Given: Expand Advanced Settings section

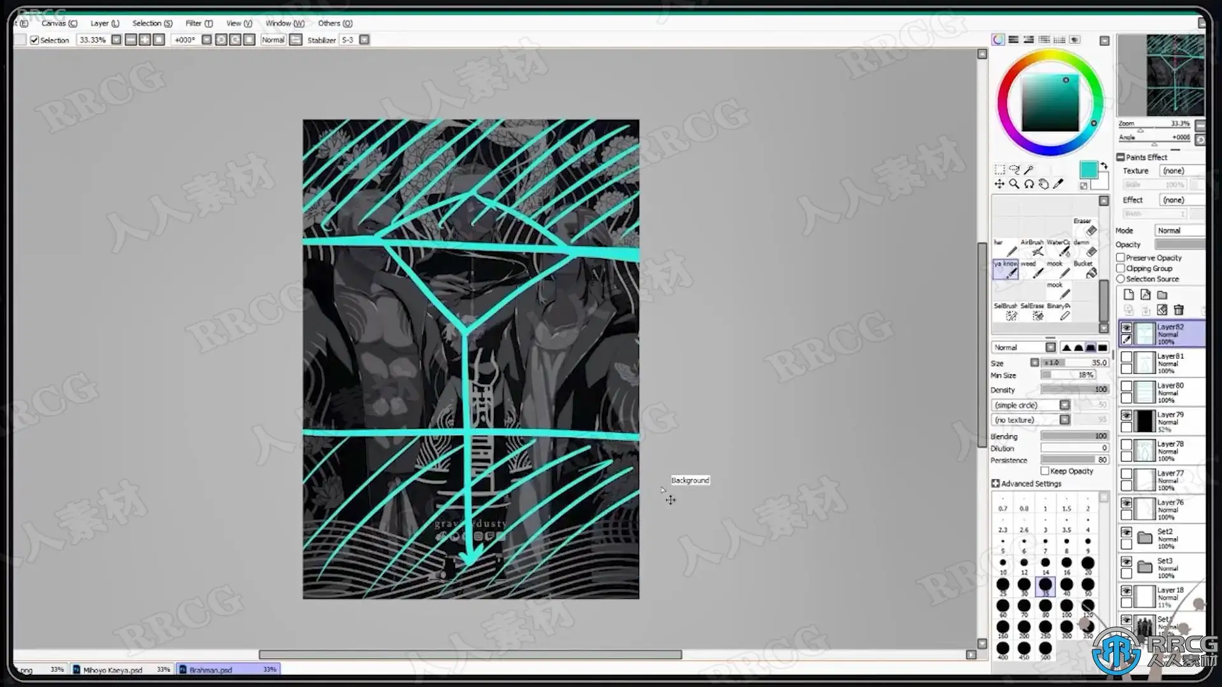Looking at the screenshot, I should (x=995, y=483).
